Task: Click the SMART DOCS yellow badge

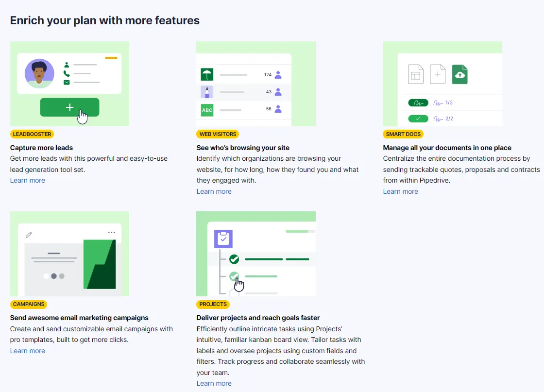Action: (403, 134)
